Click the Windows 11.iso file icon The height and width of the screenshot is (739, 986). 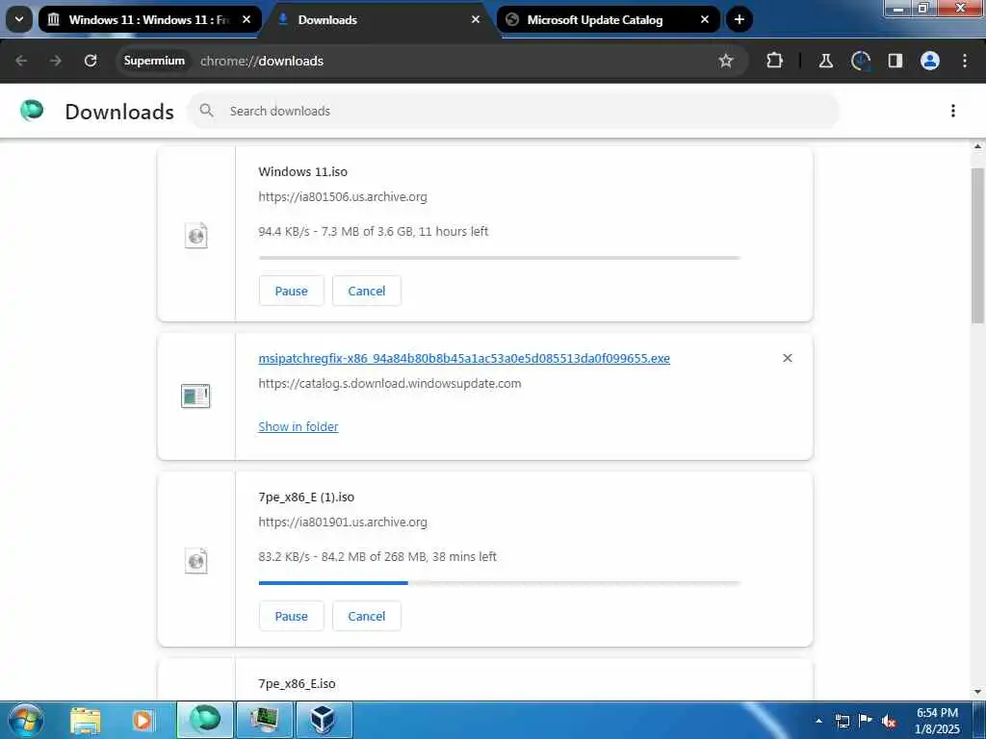(x=196, y=236)
